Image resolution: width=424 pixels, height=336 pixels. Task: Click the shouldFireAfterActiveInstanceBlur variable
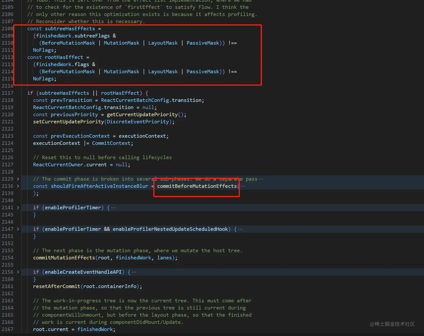99,186
